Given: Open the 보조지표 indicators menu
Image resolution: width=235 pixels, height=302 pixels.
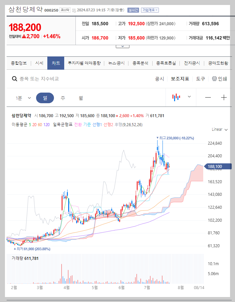Looking at the screenshot, I should (180, 79).
